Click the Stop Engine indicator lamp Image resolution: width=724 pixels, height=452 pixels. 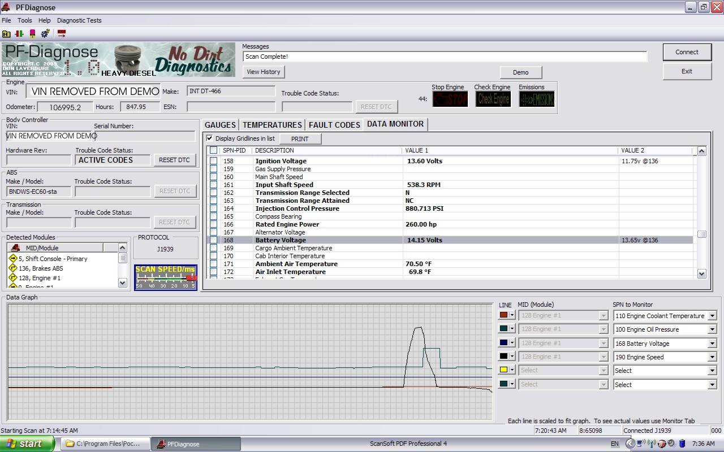point(450,99)
